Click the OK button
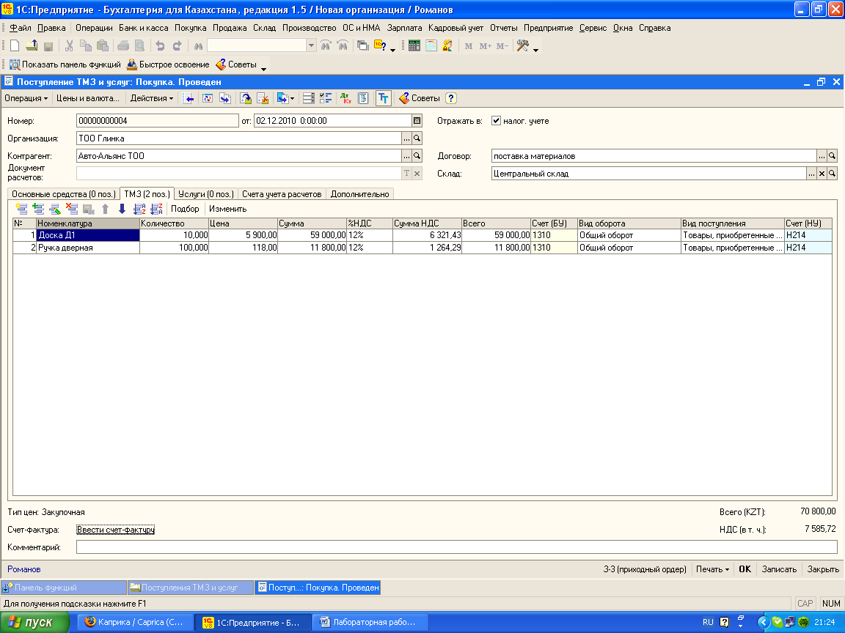Screen dimensions: 845x633 point(745,569)
